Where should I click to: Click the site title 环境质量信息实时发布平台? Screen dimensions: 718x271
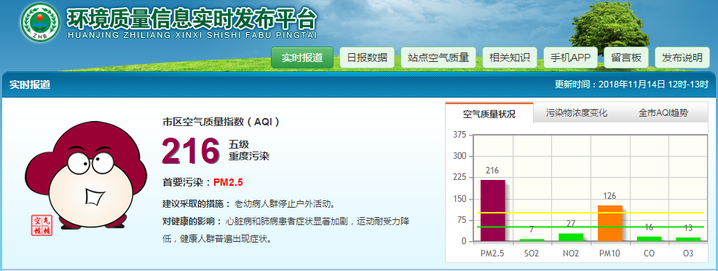(x=192, y=18)
